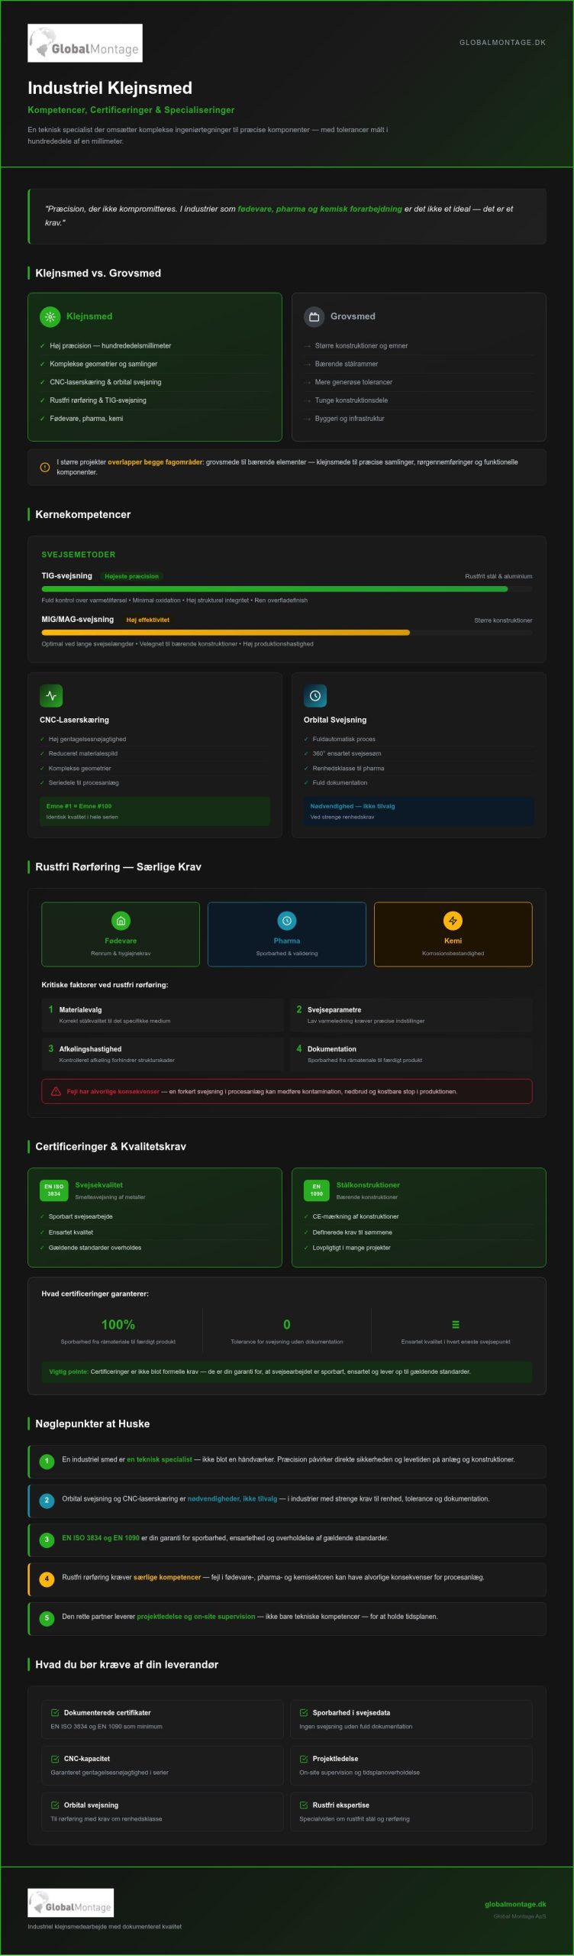Viewport: 574px width, 1956px height.
Task: Click the Højeste præcision badge
Action: click(x=132, y=576)
